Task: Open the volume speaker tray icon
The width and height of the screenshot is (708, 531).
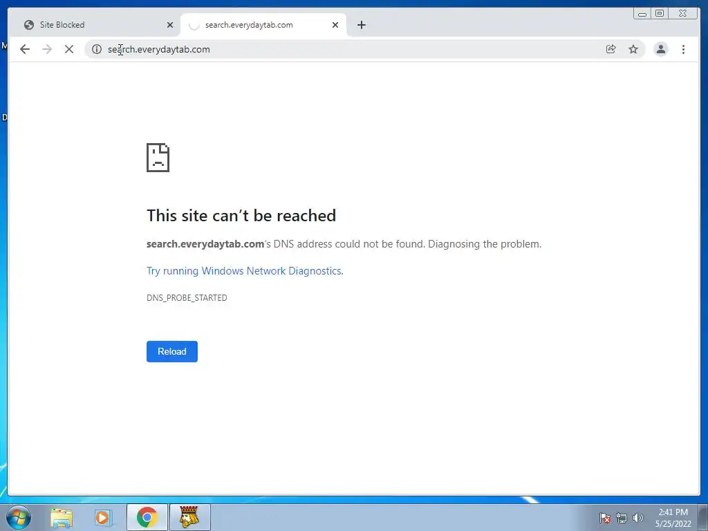Action: [637, 518]
